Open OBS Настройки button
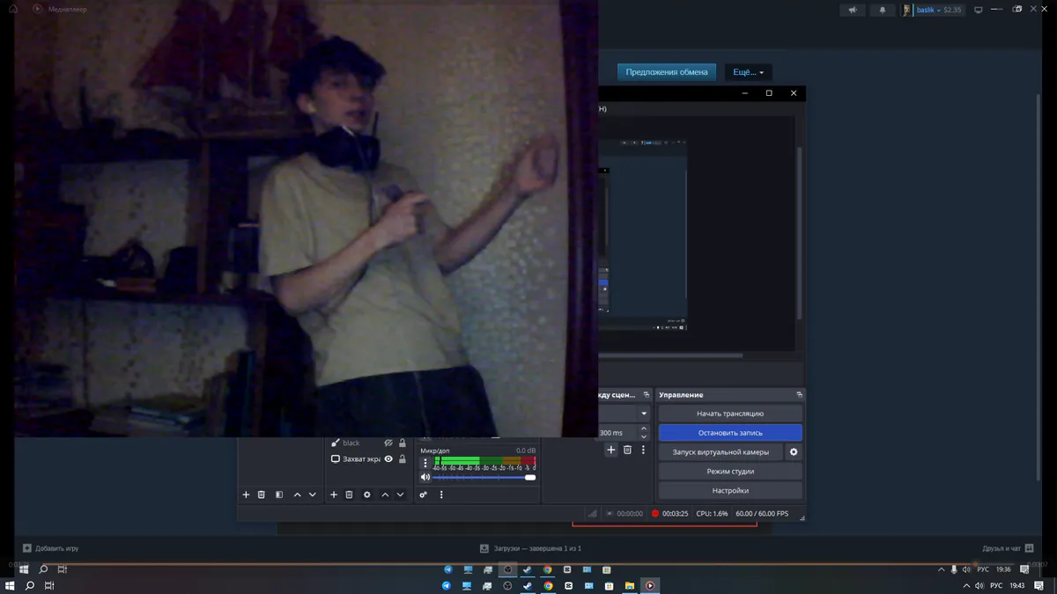The width and height of the screenshot is (1057, 594). click(x=730, y=491)
